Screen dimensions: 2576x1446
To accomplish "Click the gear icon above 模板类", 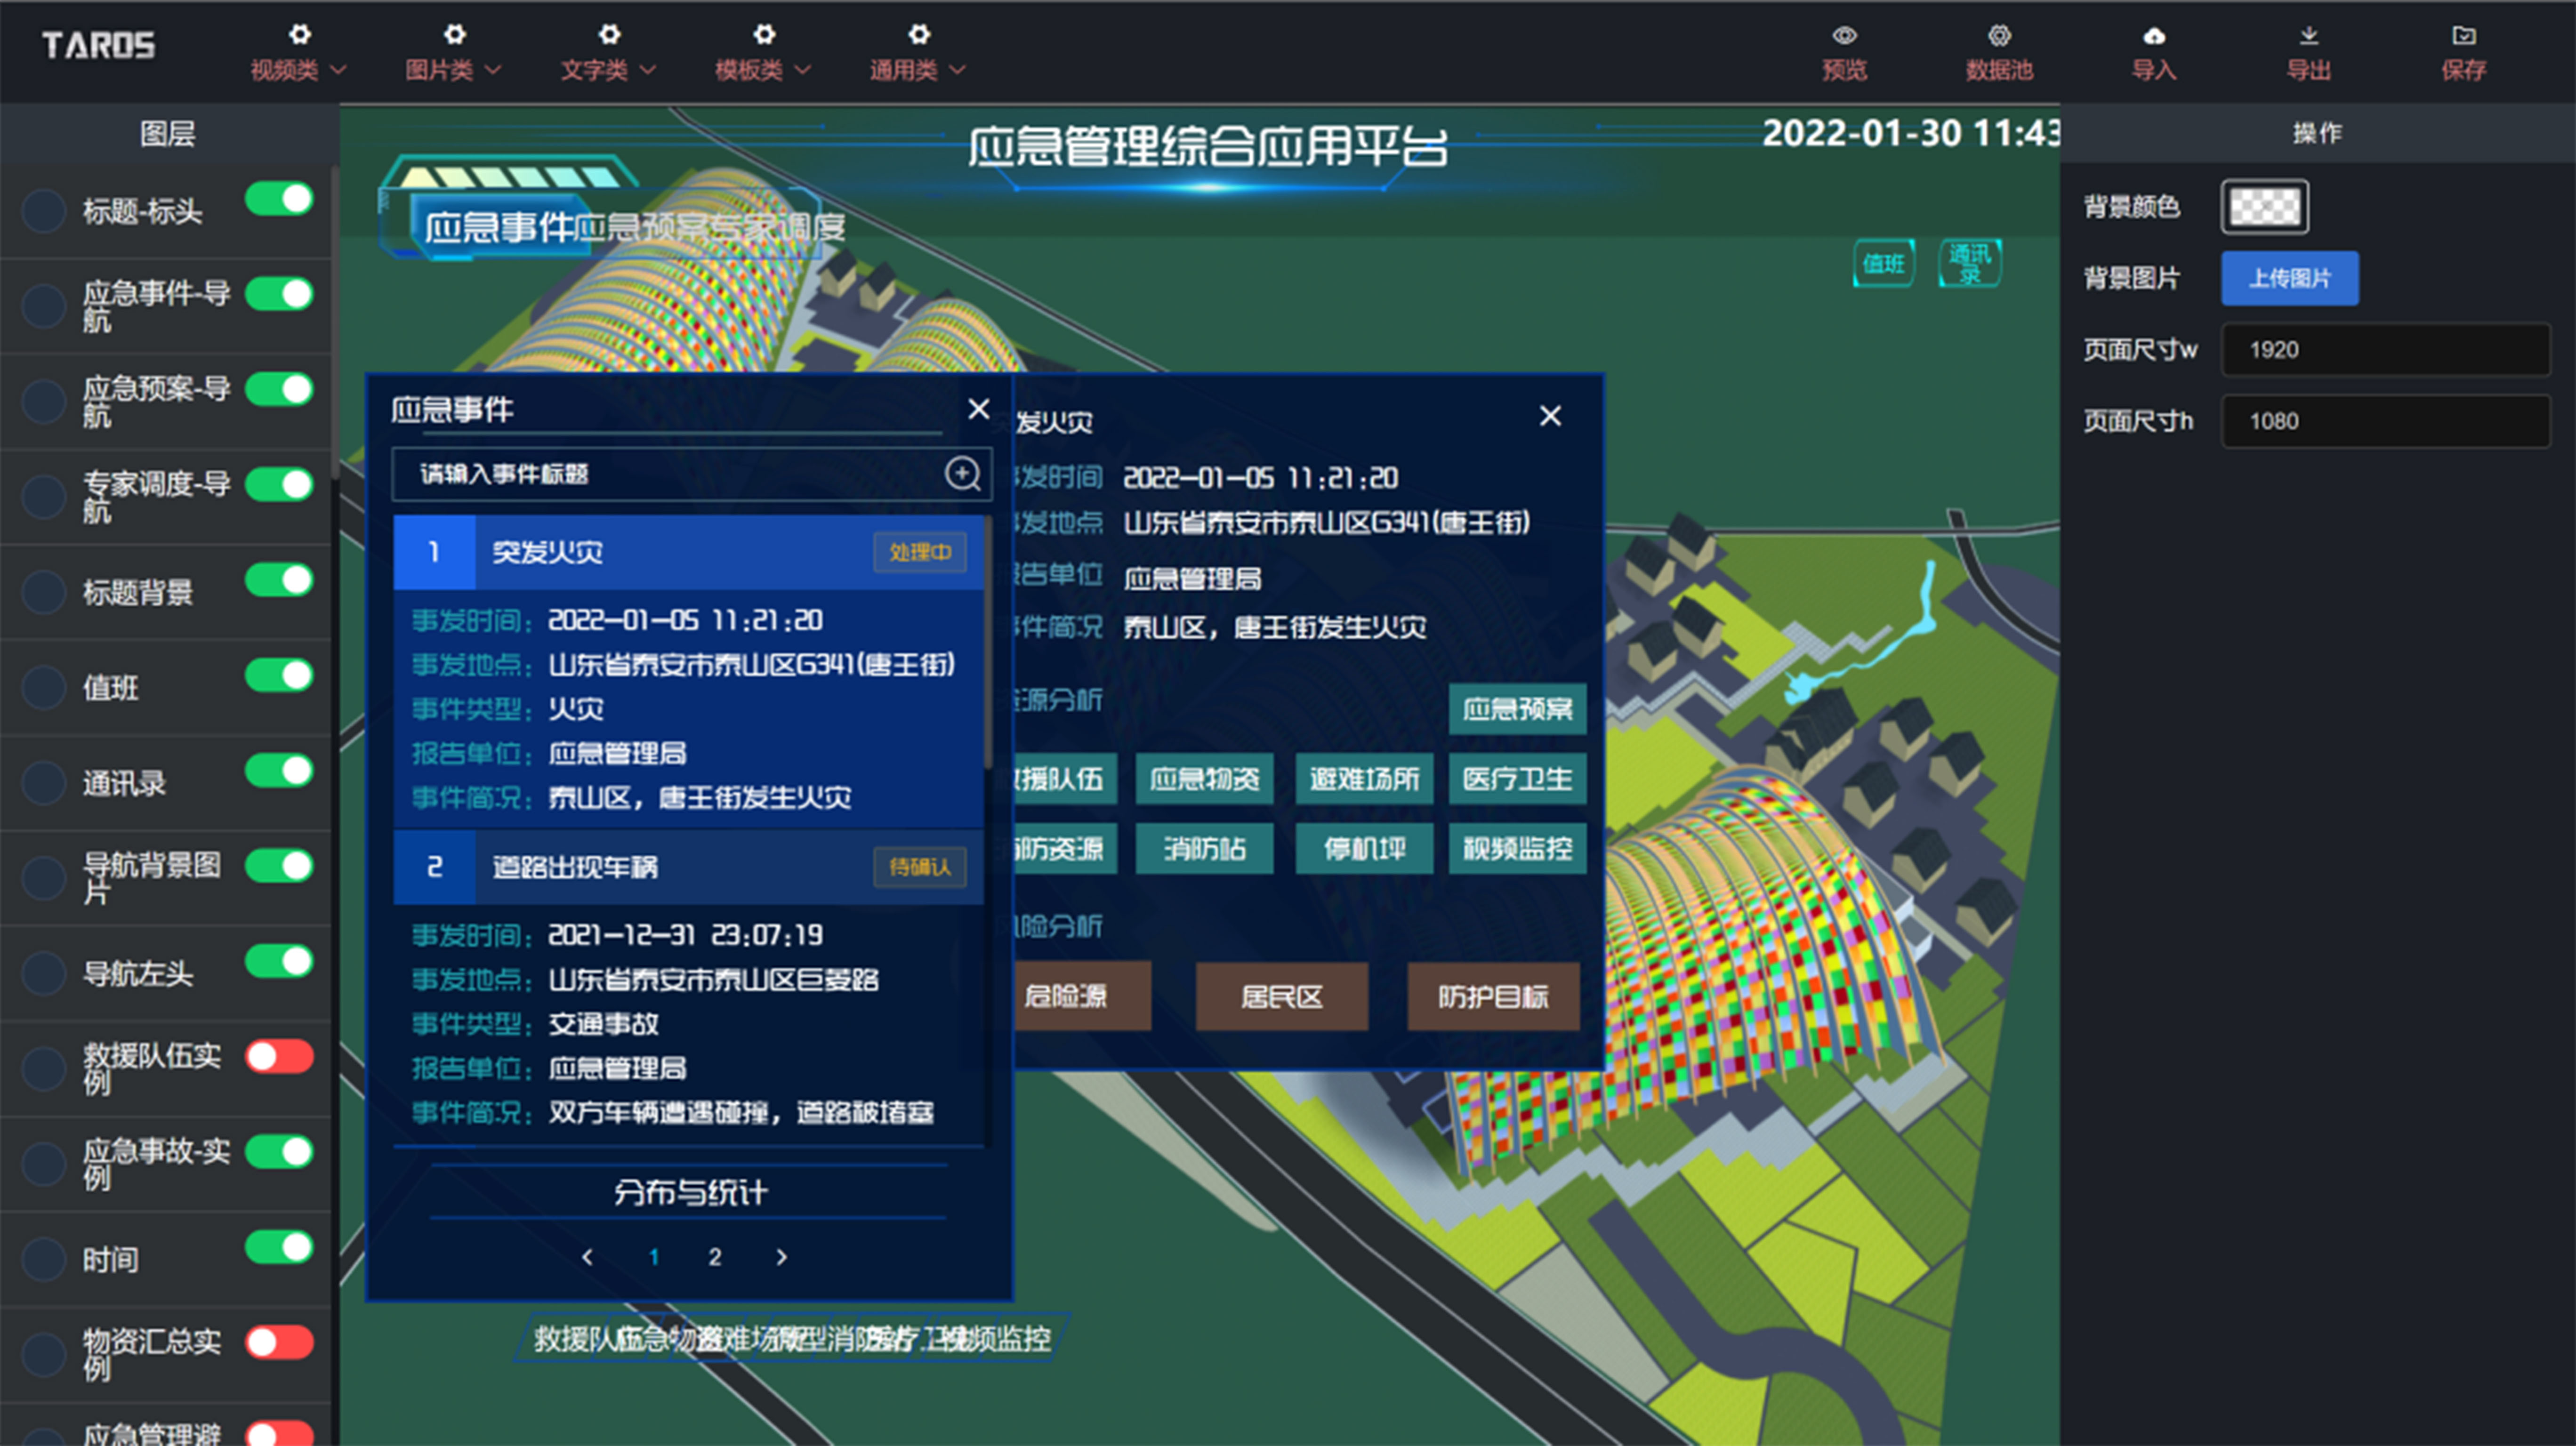I will tap(764, 35).
